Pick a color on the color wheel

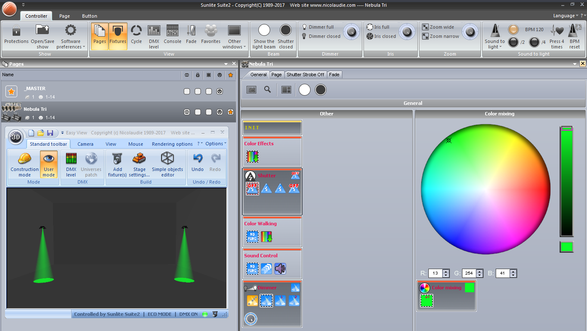tap(486, 189)
